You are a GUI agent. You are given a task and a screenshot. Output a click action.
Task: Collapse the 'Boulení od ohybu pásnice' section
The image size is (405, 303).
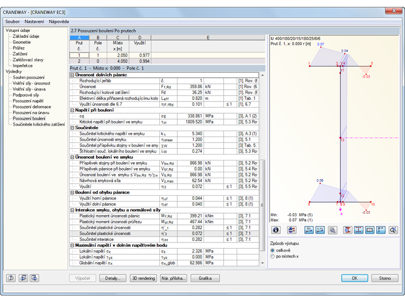(x=72, y=192)
